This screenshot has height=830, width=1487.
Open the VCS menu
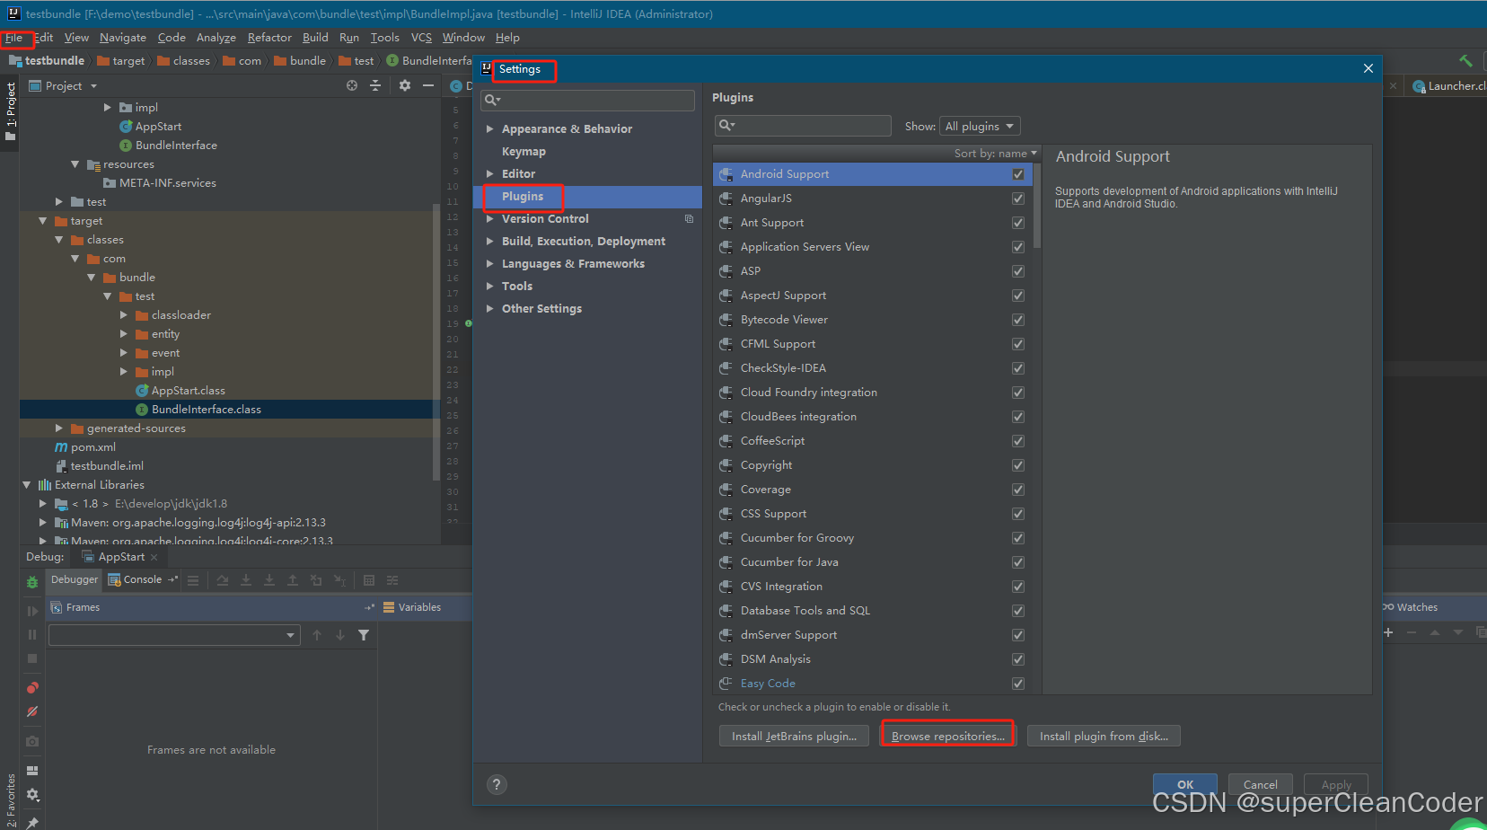421,38
